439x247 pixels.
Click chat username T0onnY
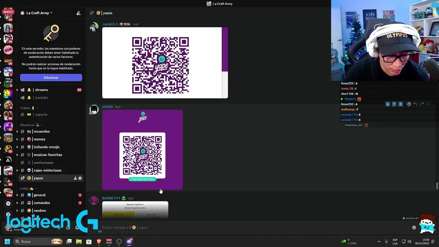tap(349, 99)
